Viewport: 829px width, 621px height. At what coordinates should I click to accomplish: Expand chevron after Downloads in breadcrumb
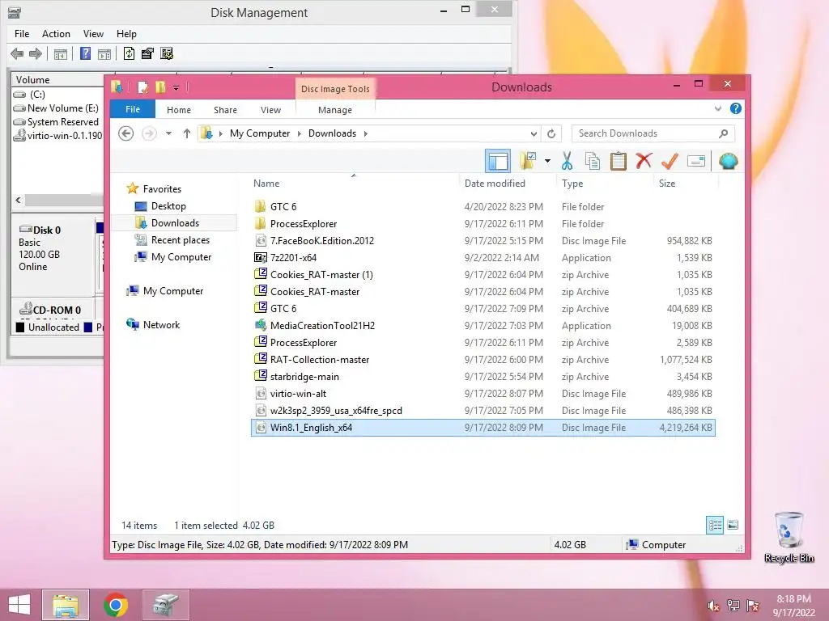(365, 133)
